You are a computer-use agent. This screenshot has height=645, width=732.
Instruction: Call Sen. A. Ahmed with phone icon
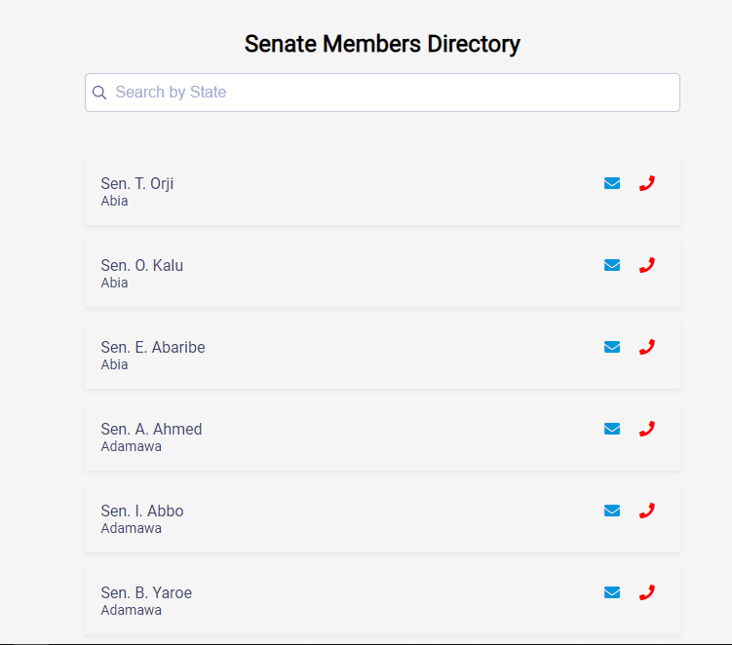pyautogui.click(x=646, y=429)
